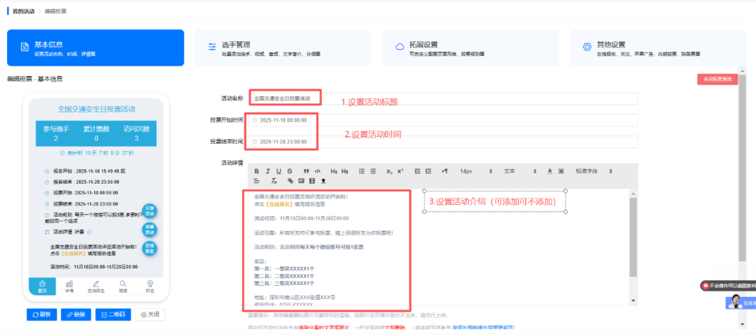
Task: Insert a code block with the code icon
Action: [317, 171]
